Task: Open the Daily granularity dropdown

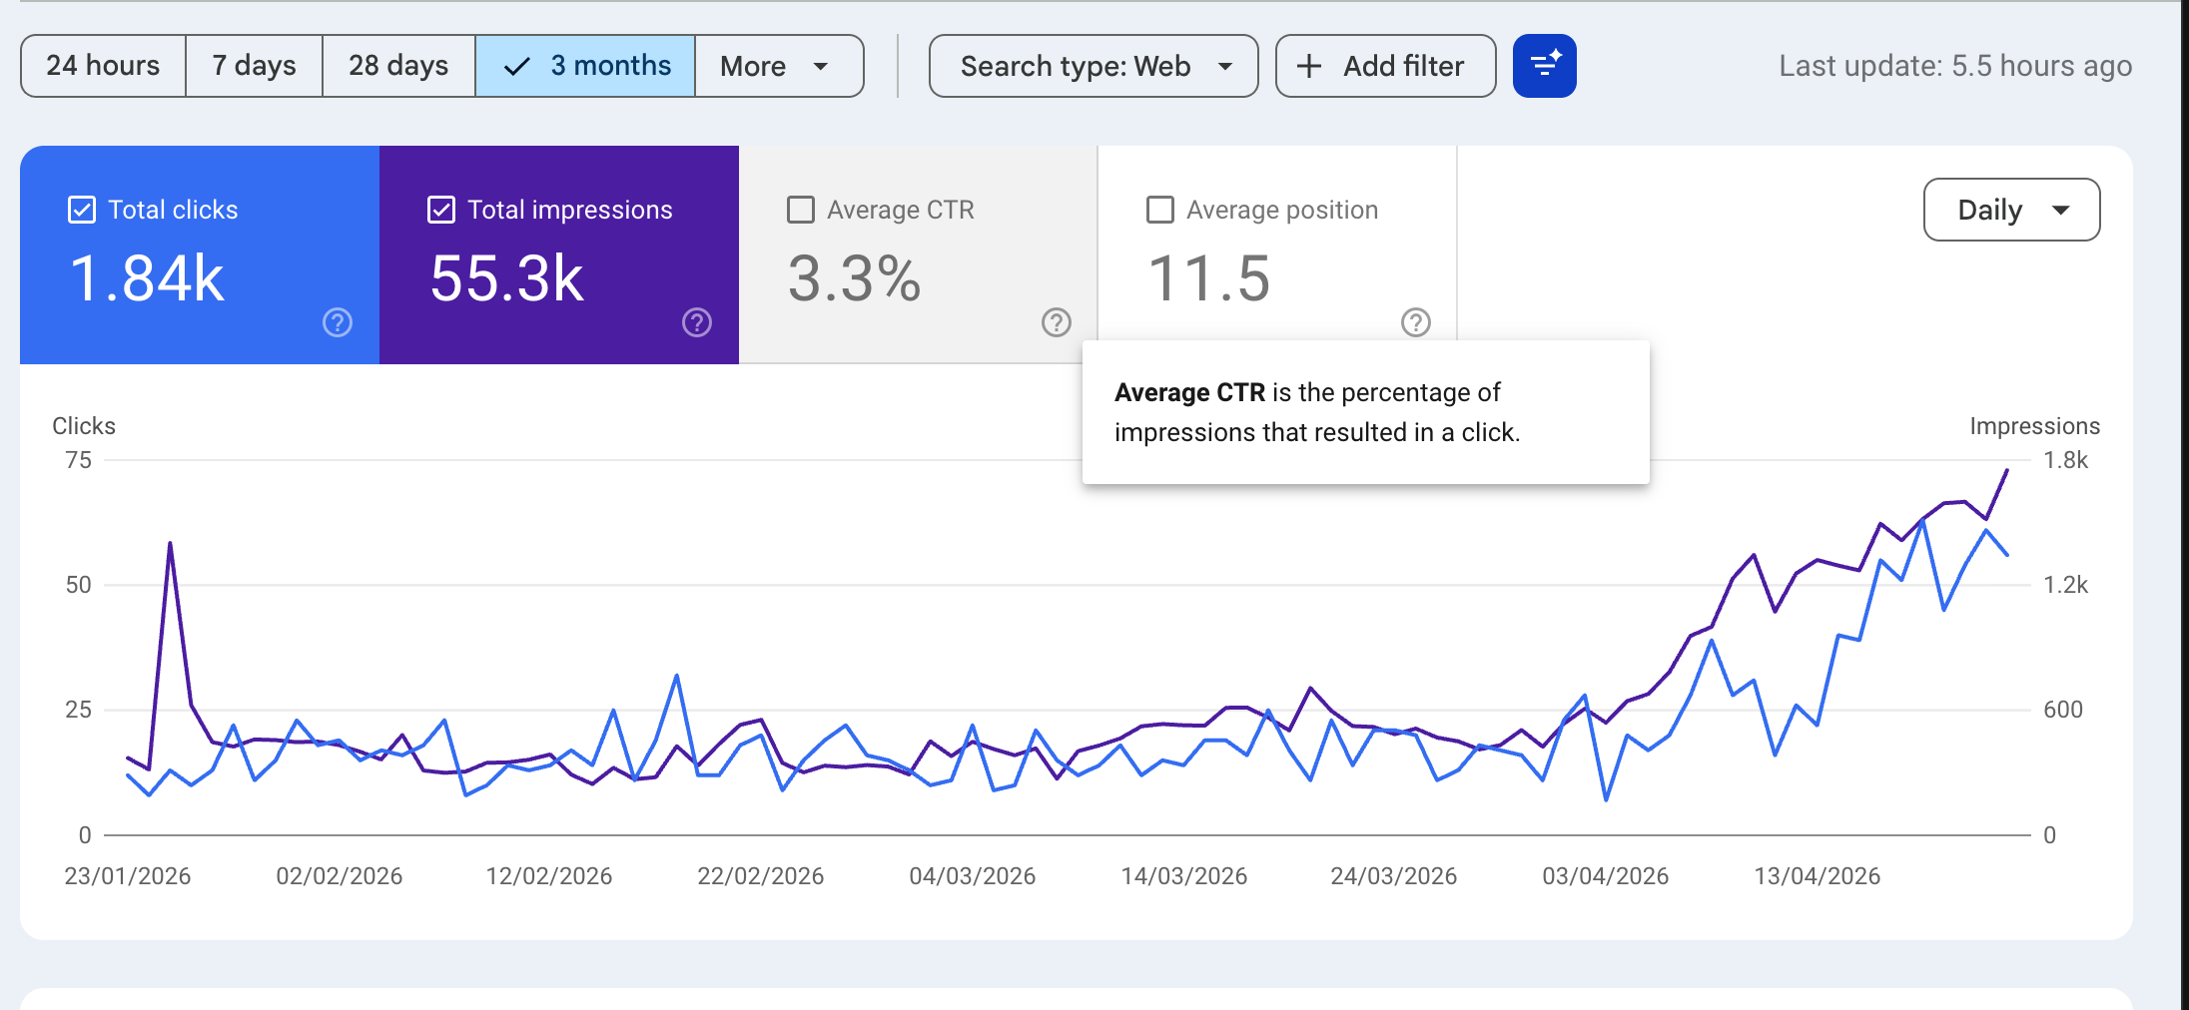Action: (x=2011, y=210)
